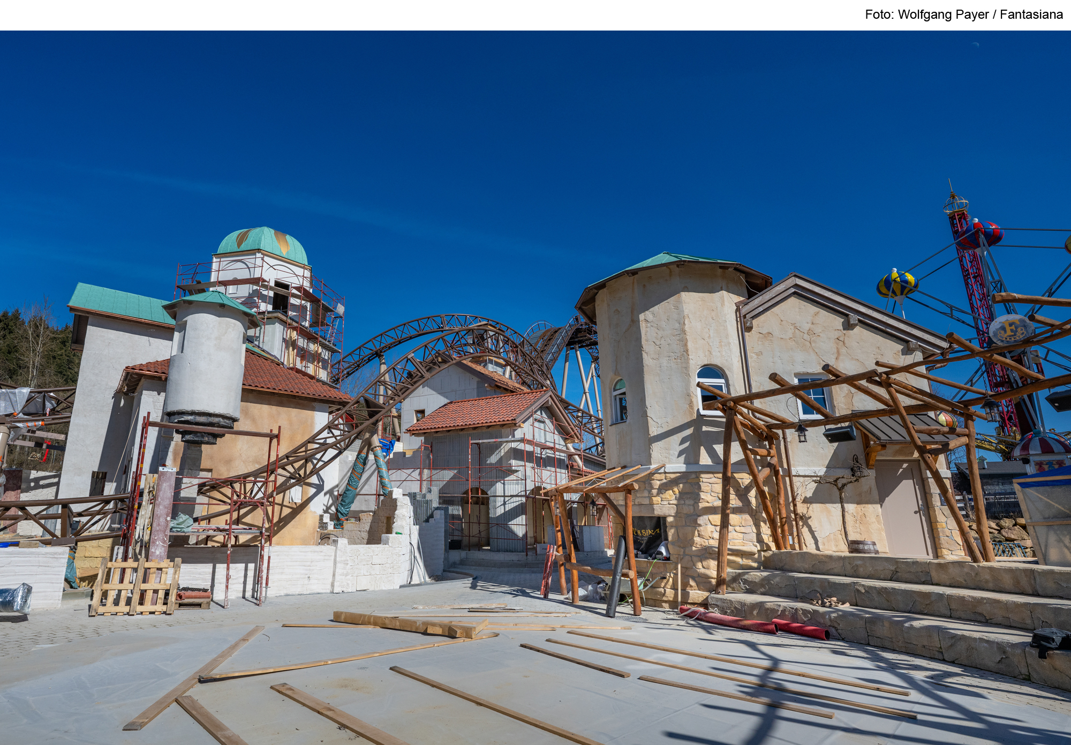This screenshot has height=745, width=1071.
Task: Click the beige door of the stucco building
Action: pyautogui.click(x=904, y=509)
